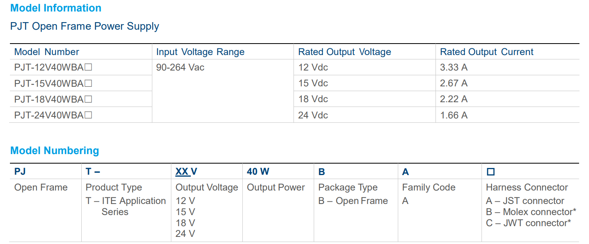The width and height of the screenshot is (589, 244).
Task: Click the PJT Open Frame Power Supply subtitle
Action: click(84, 27)
